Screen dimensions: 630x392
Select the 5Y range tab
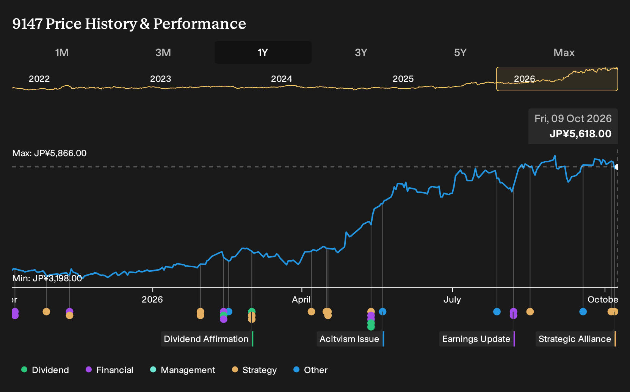coord(460,52)
